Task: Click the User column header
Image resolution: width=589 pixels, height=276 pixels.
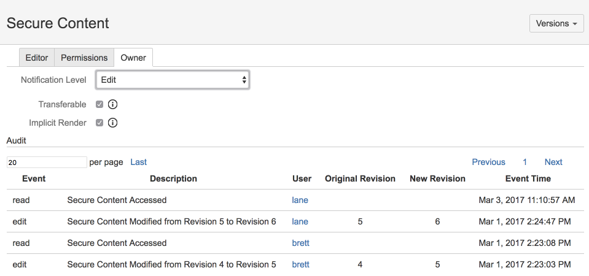Action: tap(302, 178)
